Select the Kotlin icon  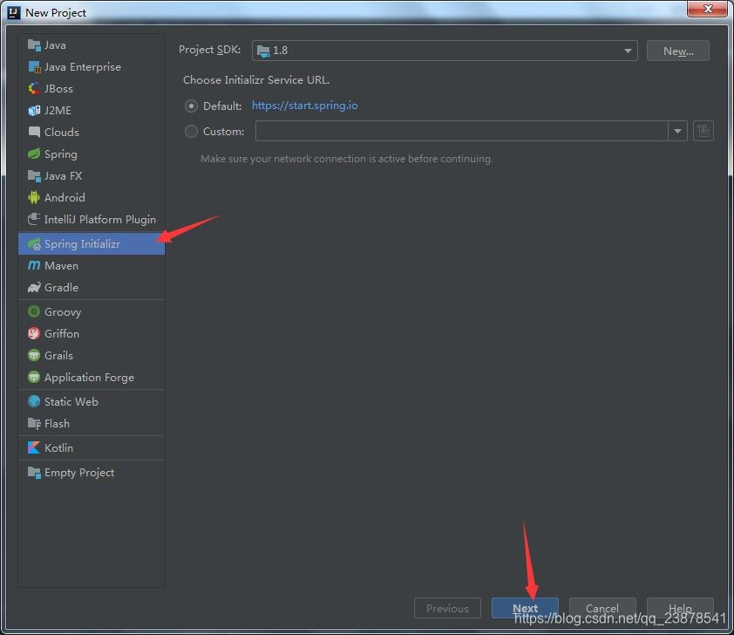tap(34, 447)
